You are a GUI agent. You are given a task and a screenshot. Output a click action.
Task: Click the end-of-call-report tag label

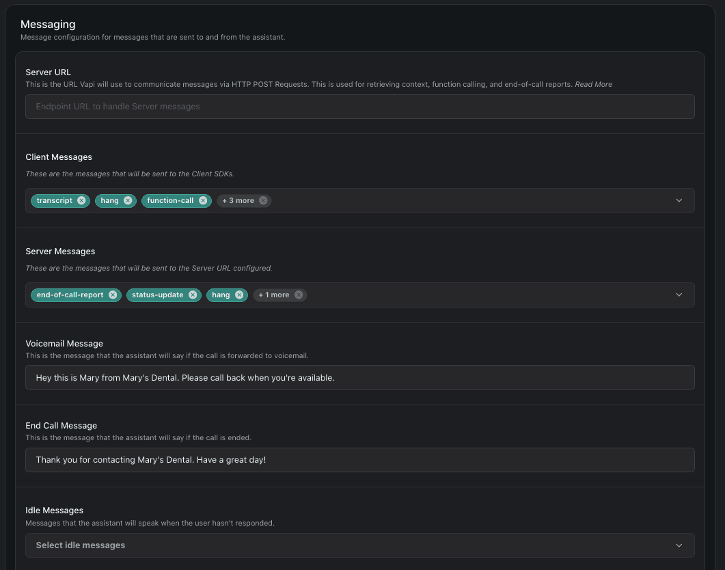click(70, 295)
